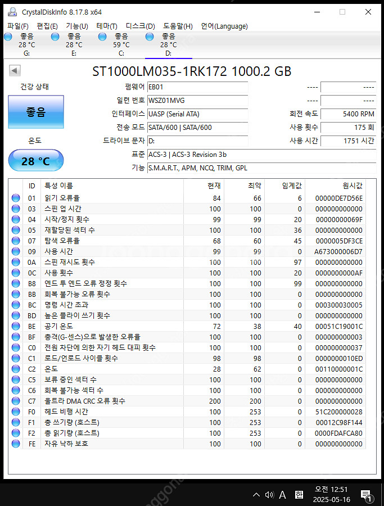
Task: Open the 디스크(D) menu
Action: pos(141,26)
